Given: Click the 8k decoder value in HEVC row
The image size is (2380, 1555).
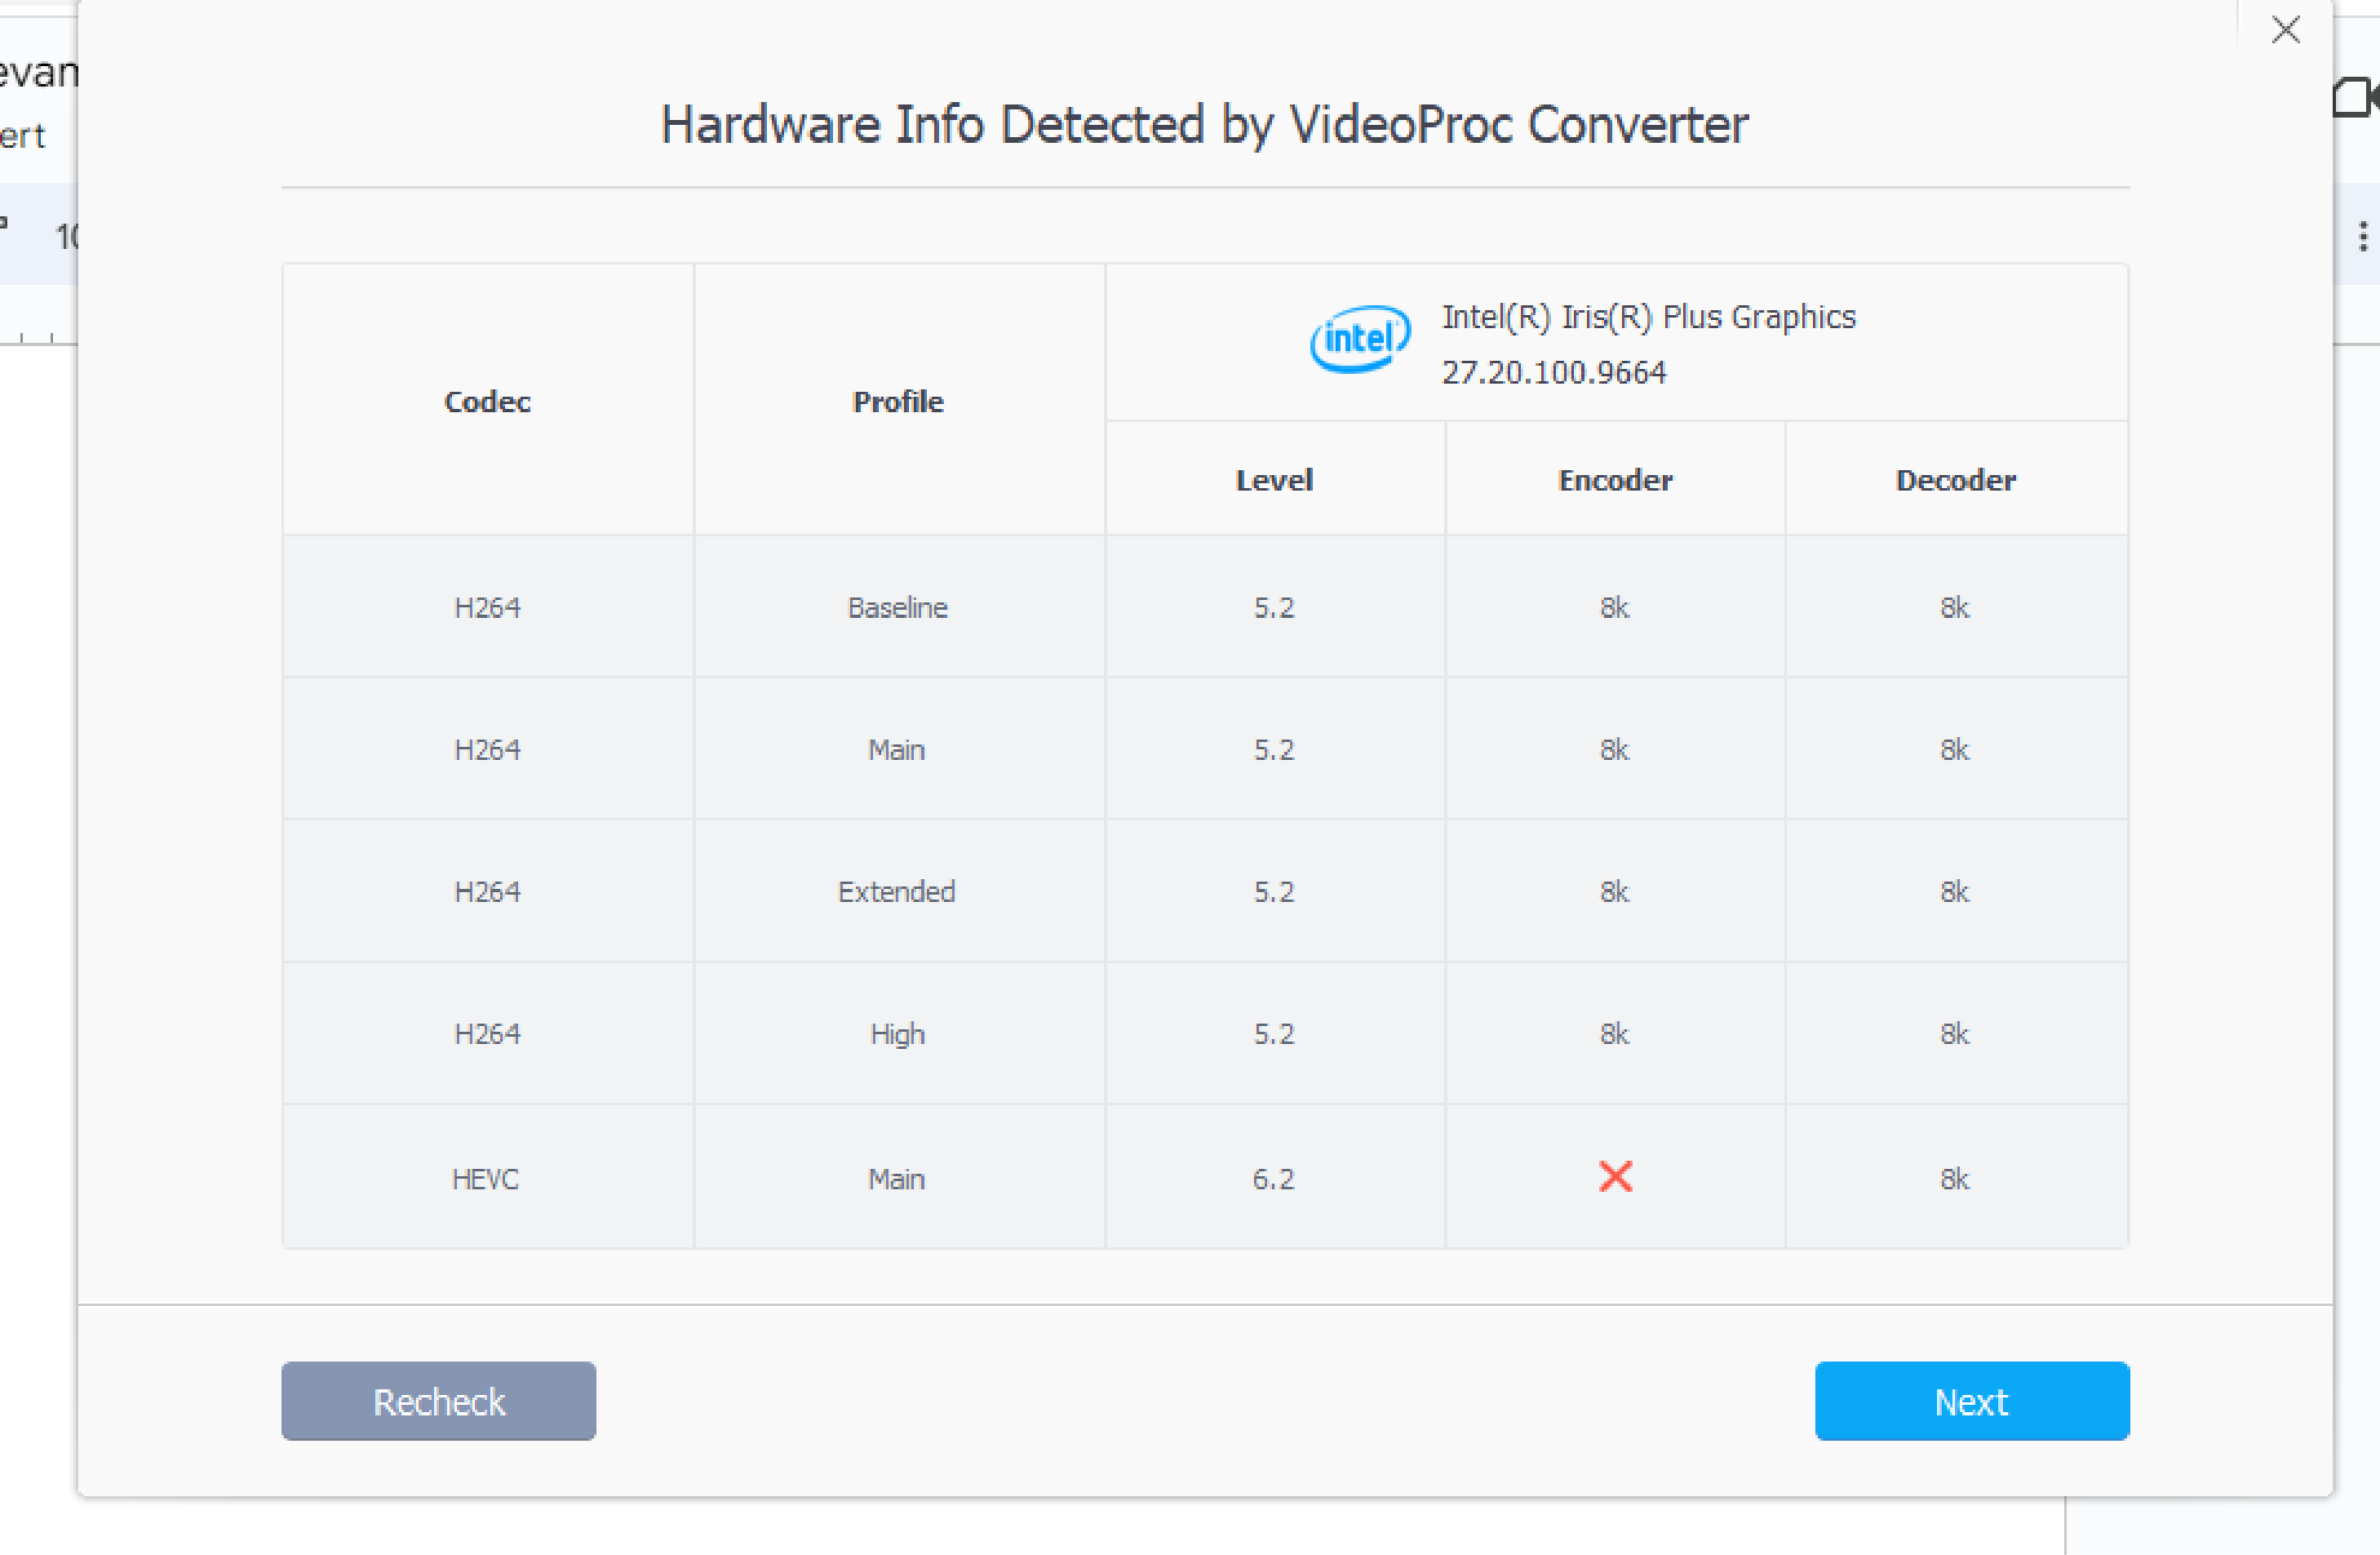Looking at the screenshot, I should click(1955, 1179).
